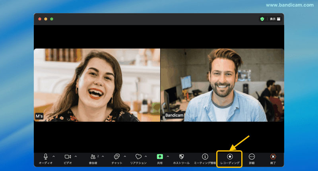Expand the audio options chevron
The image size is (318, 171).
54,156
